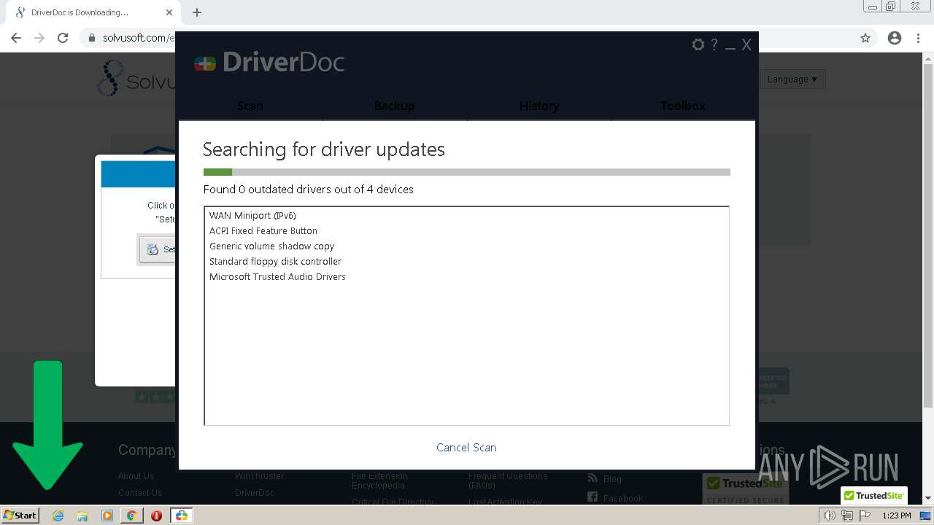
Task: Click the About Us footer link
Action: coord(136,476)
